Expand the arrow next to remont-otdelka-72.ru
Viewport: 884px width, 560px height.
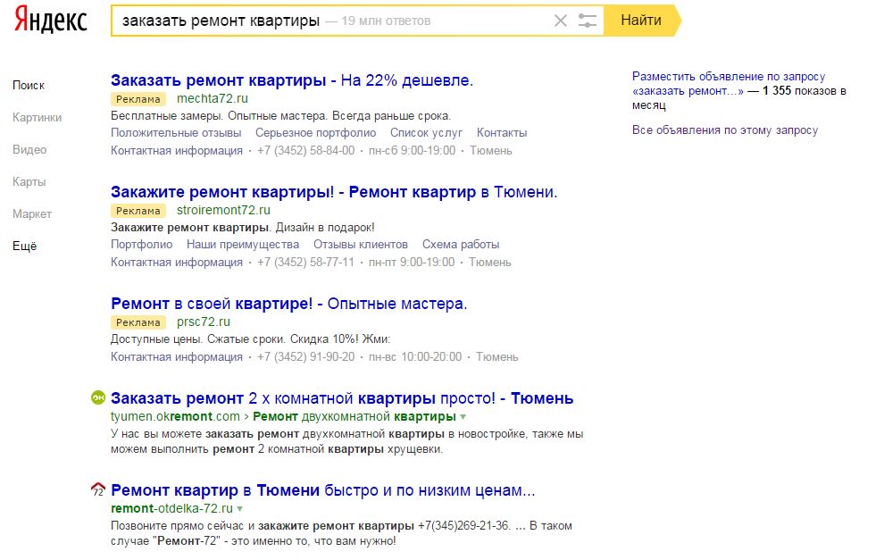tap(240, 509)
